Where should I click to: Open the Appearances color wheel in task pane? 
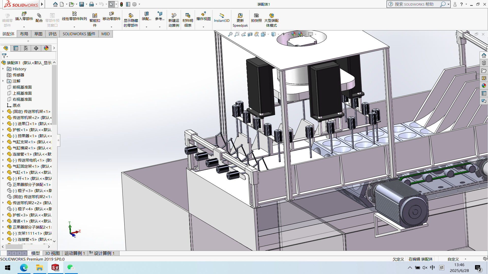(484, 86)
